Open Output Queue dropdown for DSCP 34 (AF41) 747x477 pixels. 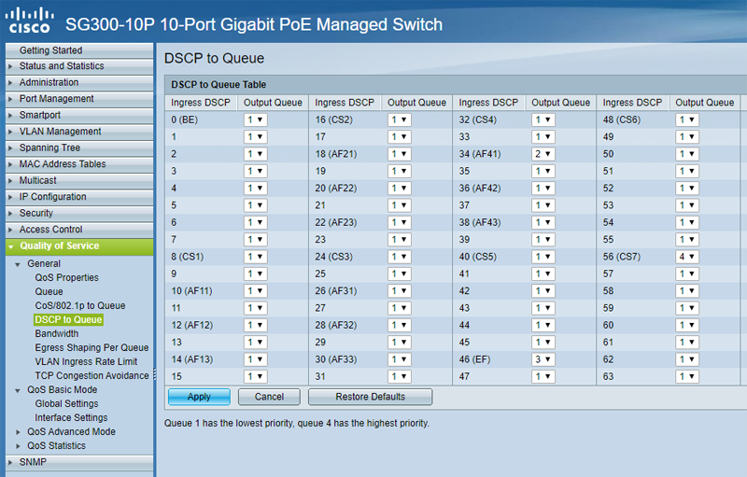click(x=543, y=154)
